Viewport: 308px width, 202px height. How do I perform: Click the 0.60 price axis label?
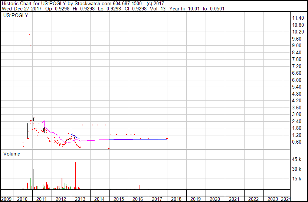(x=296, y=142)
